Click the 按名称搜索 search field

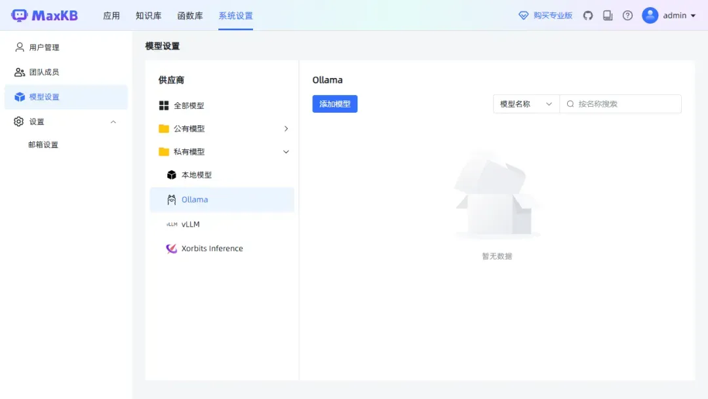[620, 104]
